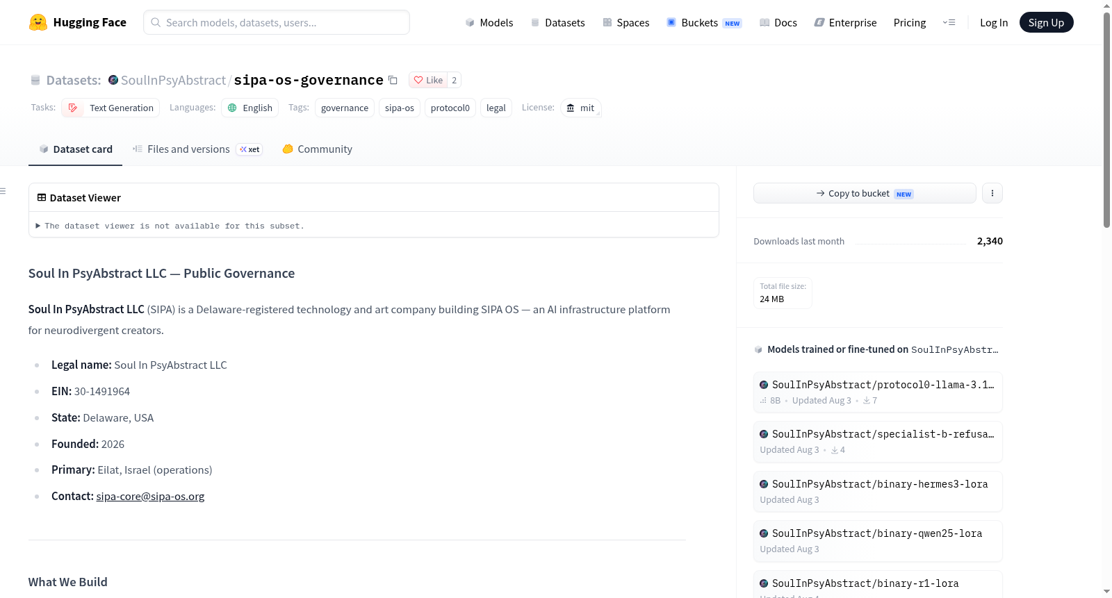Click the Total file size 24 MB box
This screenshot has width=1112, height=598.
tap(783, 293)
